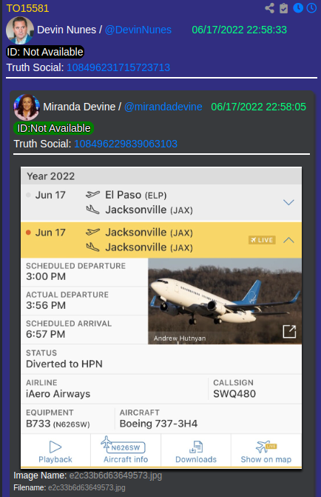Click the yellow LIVE badge
This screenshot has height=497, width=321.
tap(262, 240)
